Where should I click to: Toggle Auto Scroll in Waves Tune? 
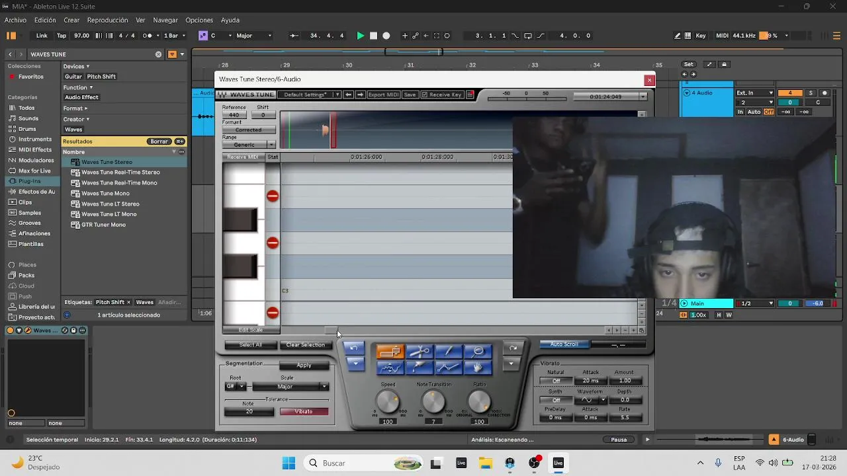[564, 344]
